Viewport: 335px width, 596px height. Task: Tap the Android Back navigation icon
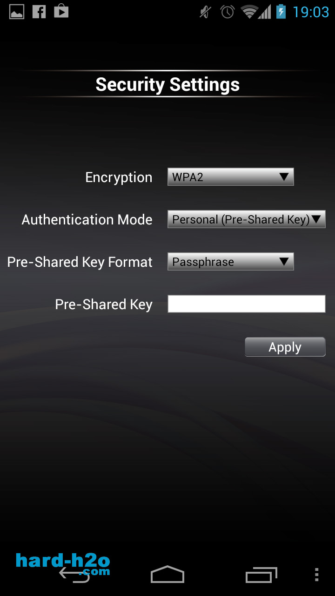(74, 575)
